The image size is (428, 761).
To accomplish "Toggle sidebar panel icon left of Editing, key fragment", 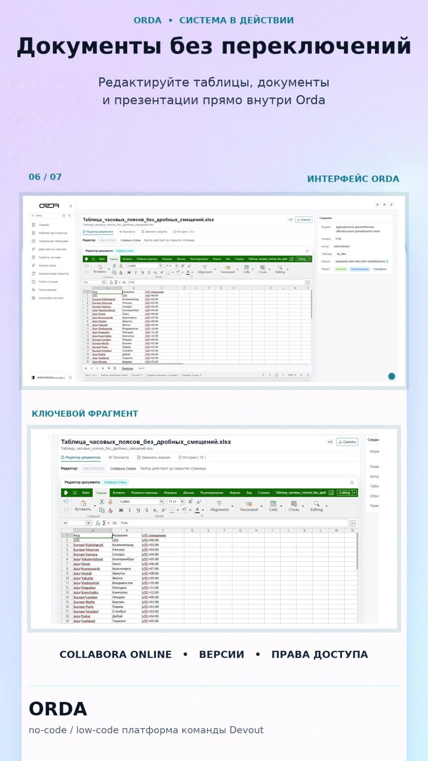I will pyautogui.click(x=331, y=493).
